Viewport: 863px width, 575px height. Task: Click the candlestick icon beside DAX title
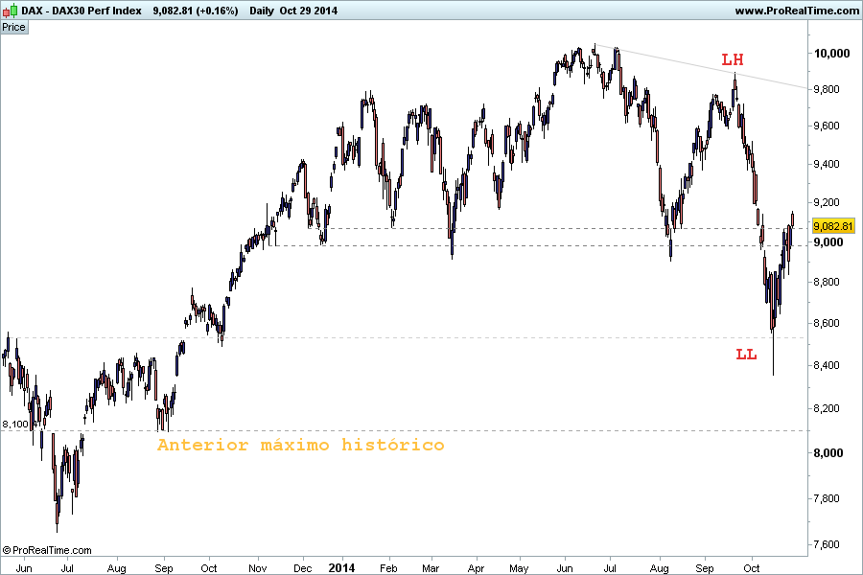[x=10, y=11]
